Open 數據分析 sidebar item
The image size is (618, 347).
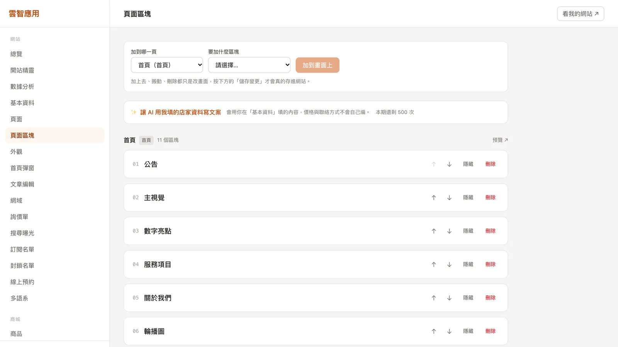[55, 86]
